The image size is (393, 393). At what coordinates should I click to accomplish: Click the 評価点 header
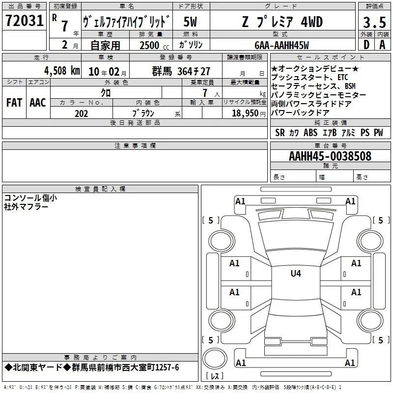(374, 6)
